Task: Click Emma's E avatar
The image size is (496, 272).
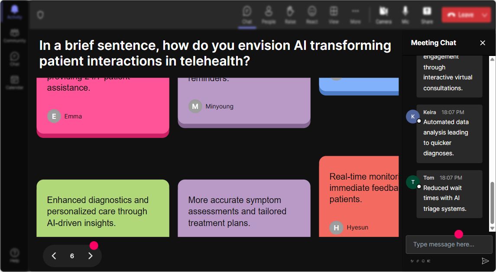Action: (54, 116)
